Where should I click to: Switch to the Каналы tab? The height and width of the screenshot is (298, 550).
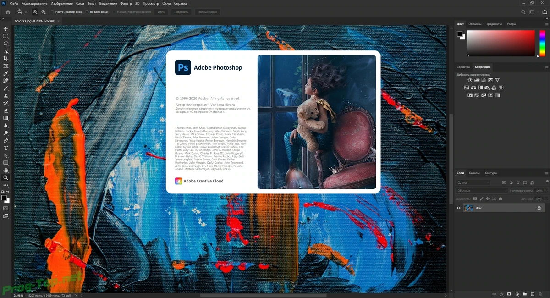pyautogui.click(x=474, y=173)
